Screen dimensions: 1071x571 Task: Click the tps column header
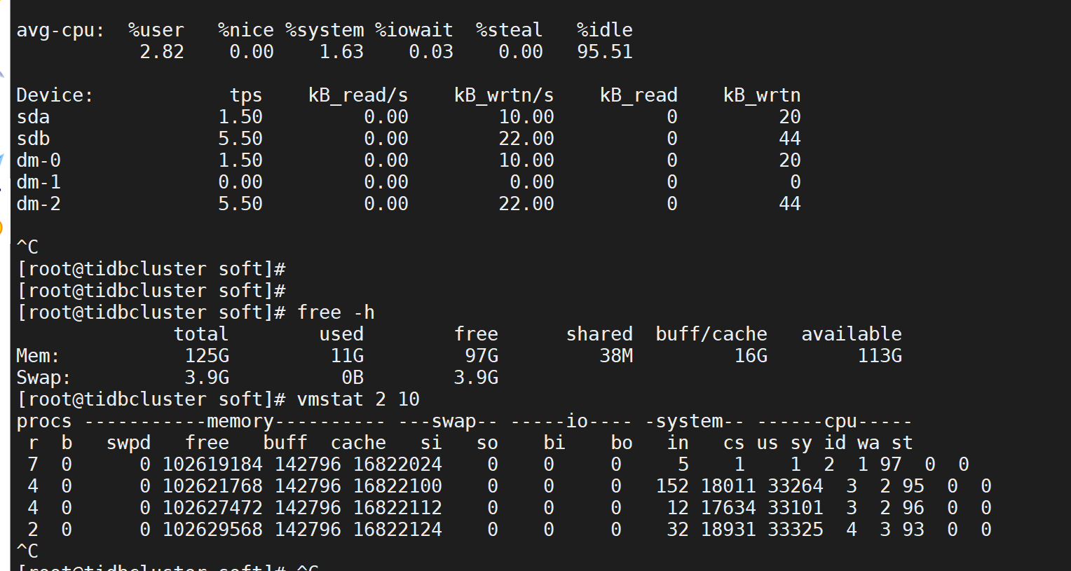click(x=246, y=95)
